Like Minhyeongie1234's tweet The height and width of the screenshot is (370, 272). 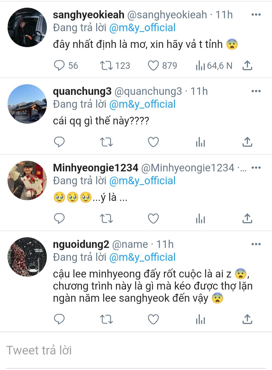coord(153,218)
